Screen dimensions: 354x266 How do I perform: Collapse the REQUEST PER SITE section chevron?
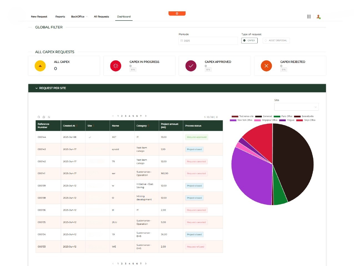click(37, 88)
